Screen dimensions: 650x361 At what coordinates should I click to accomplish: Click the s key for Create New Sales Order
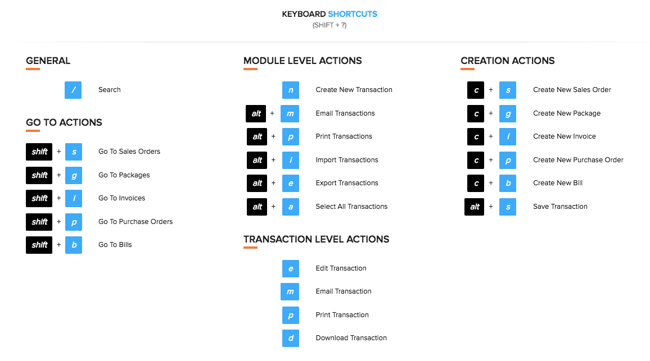click(507, 90)
